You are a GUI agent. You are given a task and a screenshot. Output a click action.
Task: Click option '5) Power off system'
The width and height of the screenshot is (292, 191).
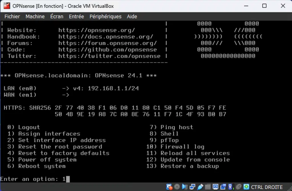42,160
